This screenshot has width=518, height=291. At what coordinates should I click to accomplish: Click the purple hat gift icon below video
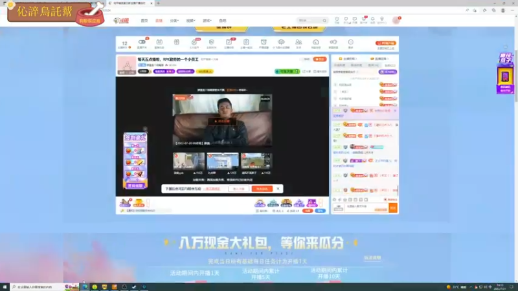(299, 202)
